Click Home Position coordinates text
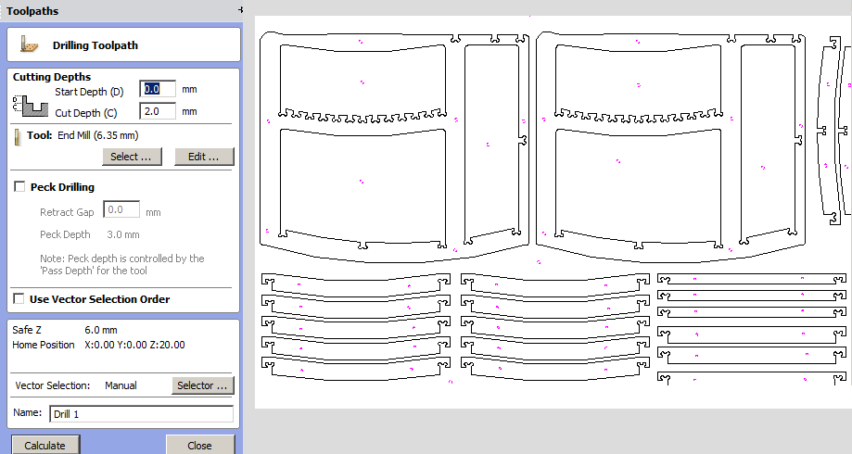 (x=134, y=345)
